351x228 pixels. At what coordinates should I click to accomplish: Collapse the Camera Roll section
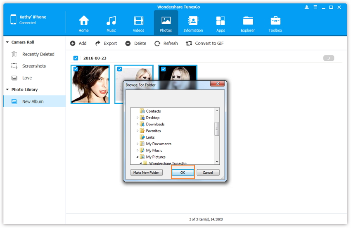tap(7, 42)
